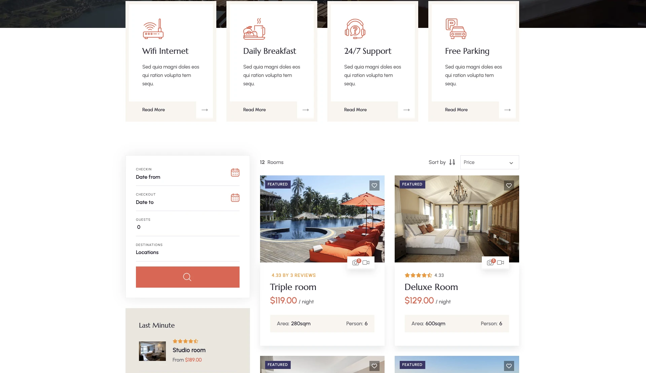Click Read More under Daily Breakfast
Screen dimensions: 646x373
coord(254,110)
